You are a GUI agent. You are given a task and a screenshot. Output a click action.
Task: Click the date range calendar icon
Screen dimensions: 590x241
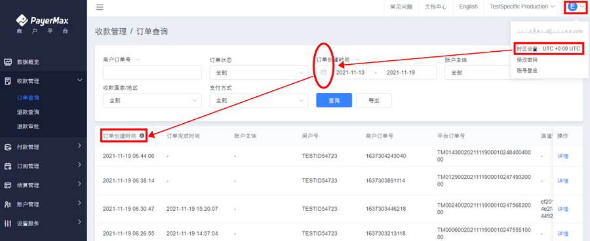tap(324, 73)
